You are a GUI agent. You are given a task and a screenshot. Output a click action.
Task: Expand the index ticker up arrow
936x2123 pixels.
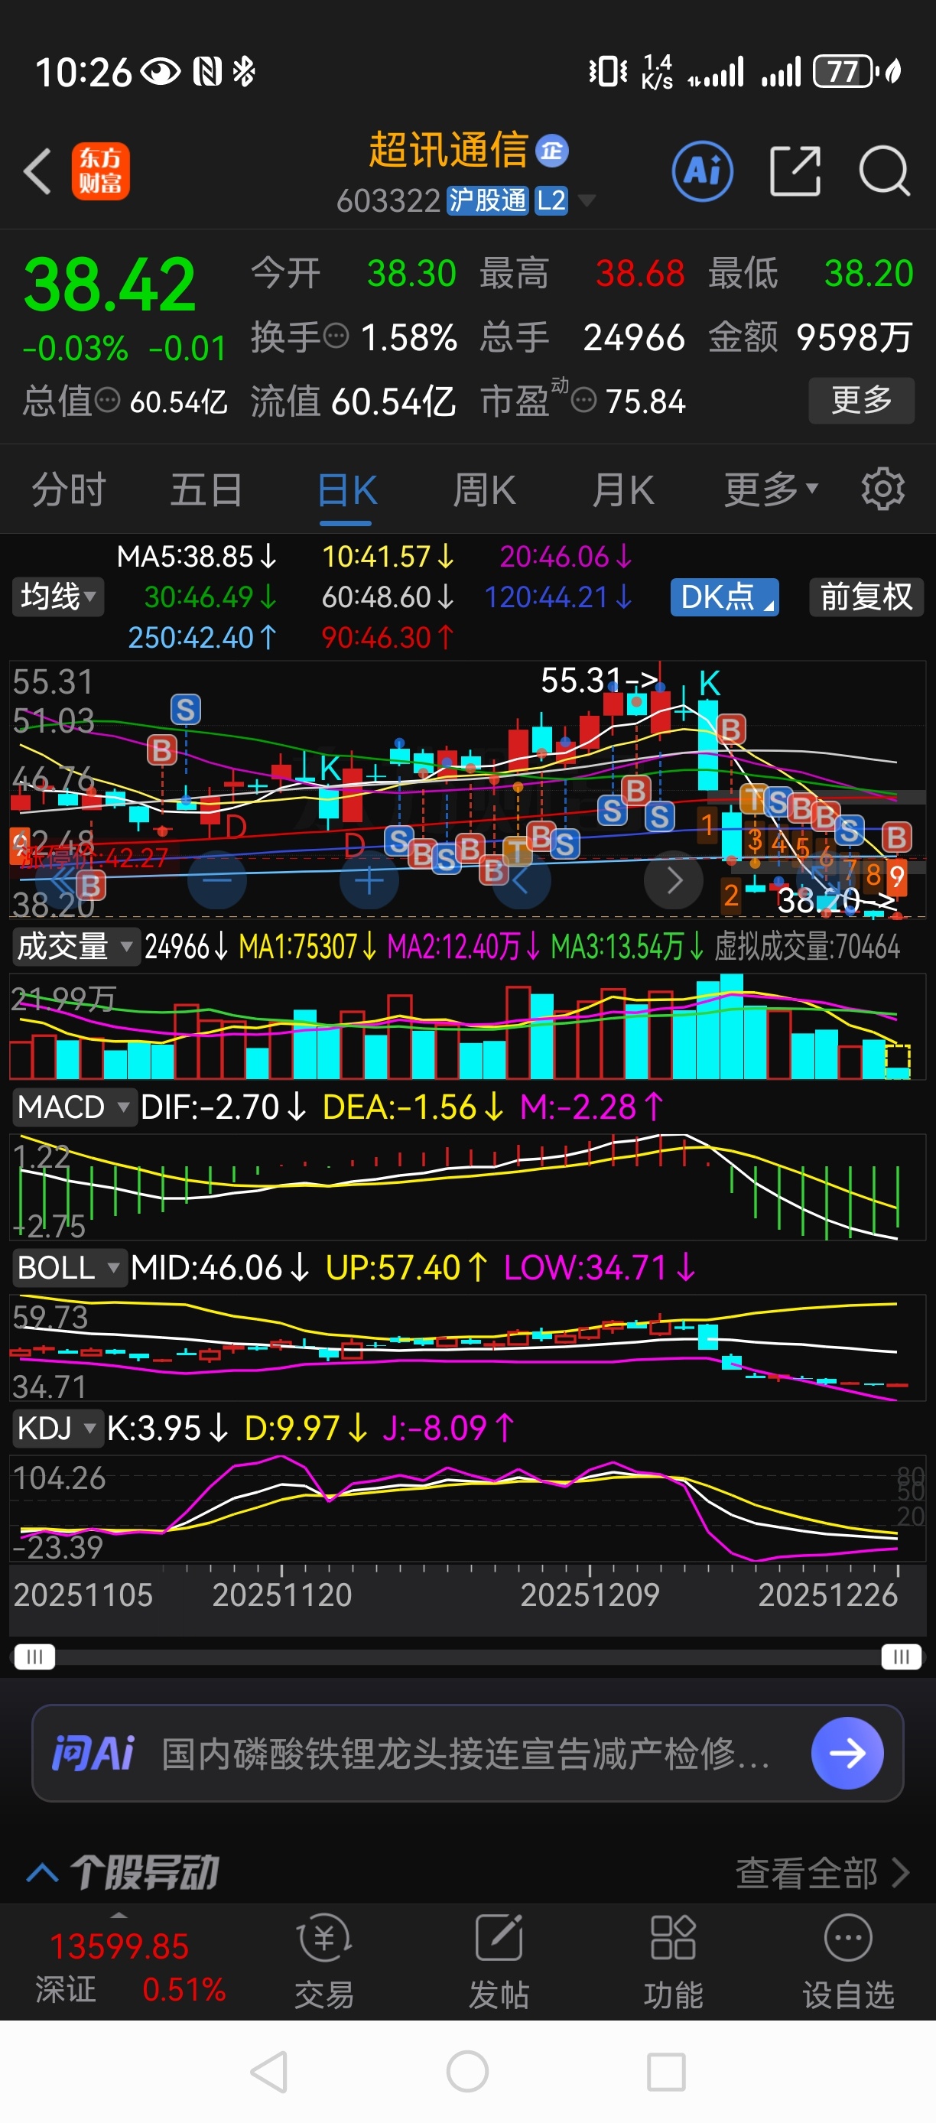119,1915
